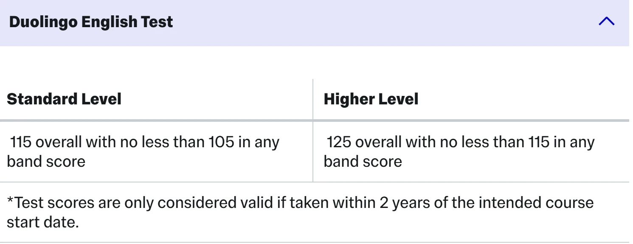Click 'intended course' in the footnote
Image resolution: width=633 pixels, height=244 pixels.
[536, 203]
